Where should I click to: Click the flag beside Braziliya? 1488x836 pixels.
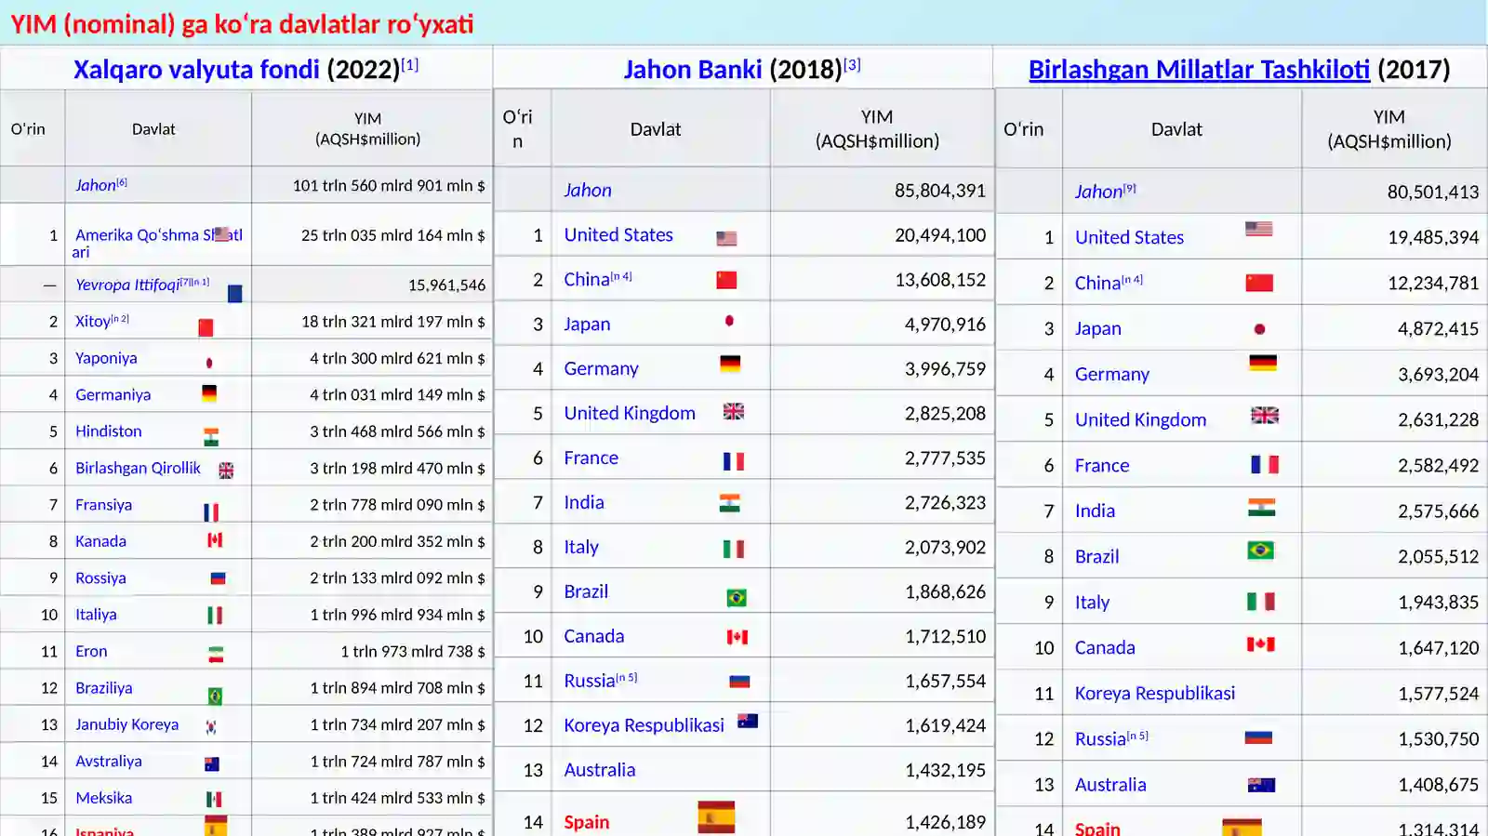pos(215,696)
